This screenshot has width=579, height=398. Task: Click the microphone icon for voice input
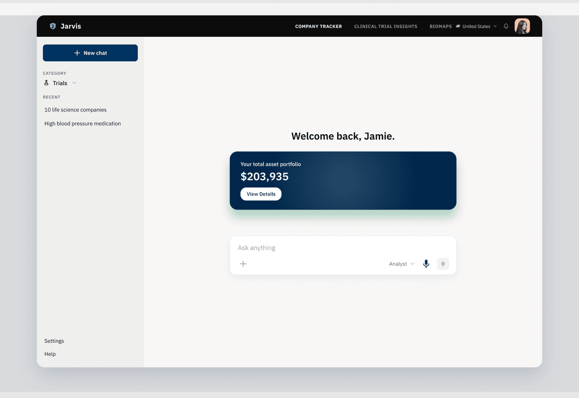coord(426,264)
